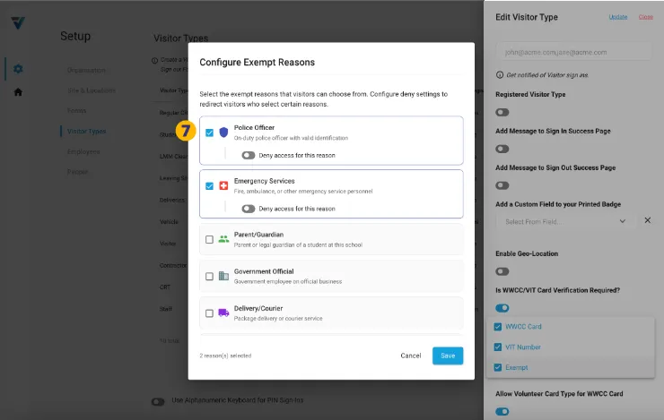Click the Emergency Services red cross icon
Image resolution: width=664 pixels, height=420 pixels.
(223, 186)
